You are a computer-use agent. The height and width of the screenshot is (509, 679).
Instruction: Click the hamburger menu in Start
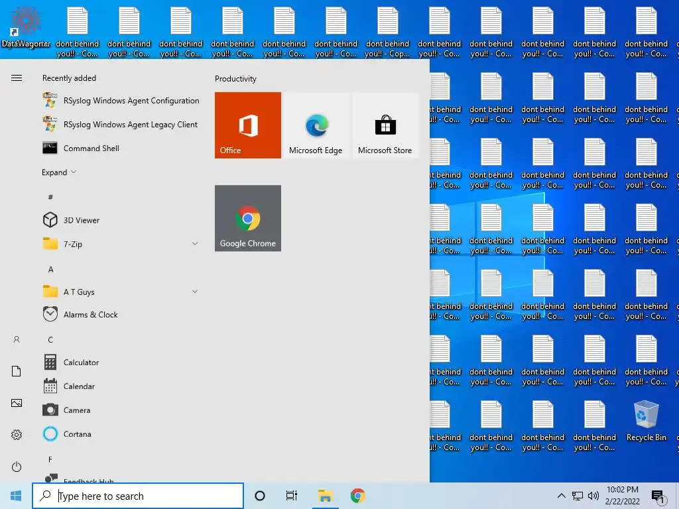pos(17,78)
